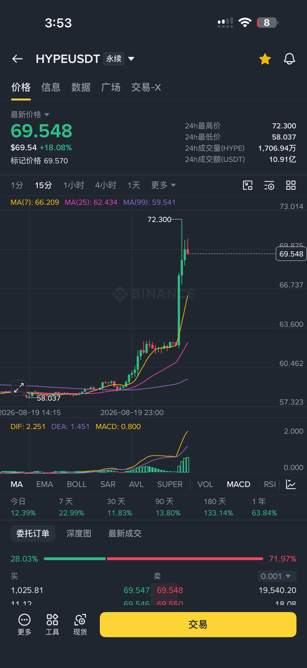307x668 pixels.
Task: Tap the 58.037 low marker on chart
Action: 49,398
